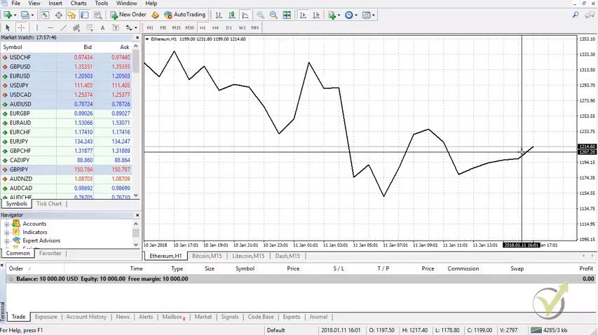Image resolution: width=598 pixels, height=335 pixels.
Task: Click the Accounts icon in Navigator
Action: click(x=16, y=224)
